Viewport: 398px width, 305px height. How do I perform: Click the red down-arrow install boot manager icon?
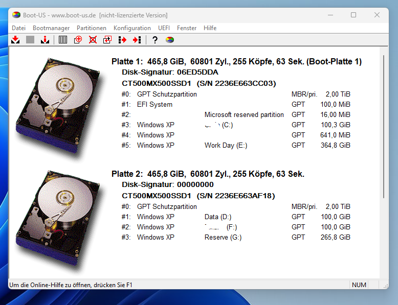(15, 40)
